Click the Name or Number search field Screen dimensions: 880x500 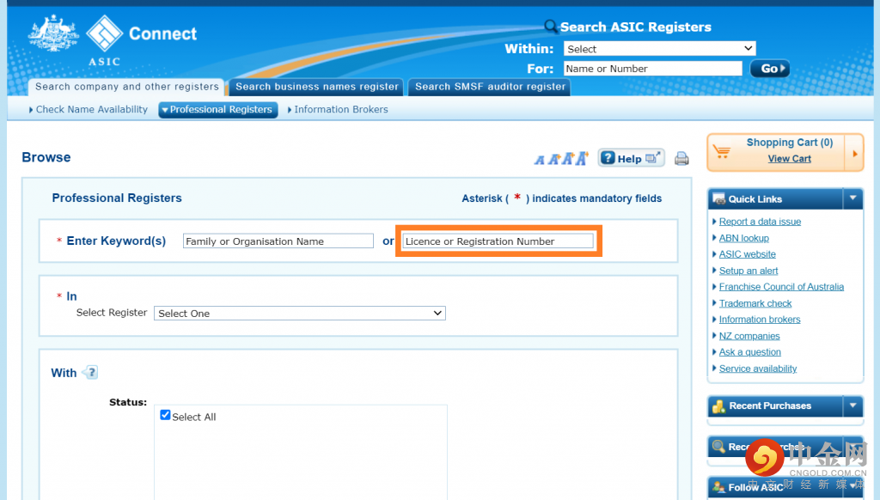[x=653, y=69]
